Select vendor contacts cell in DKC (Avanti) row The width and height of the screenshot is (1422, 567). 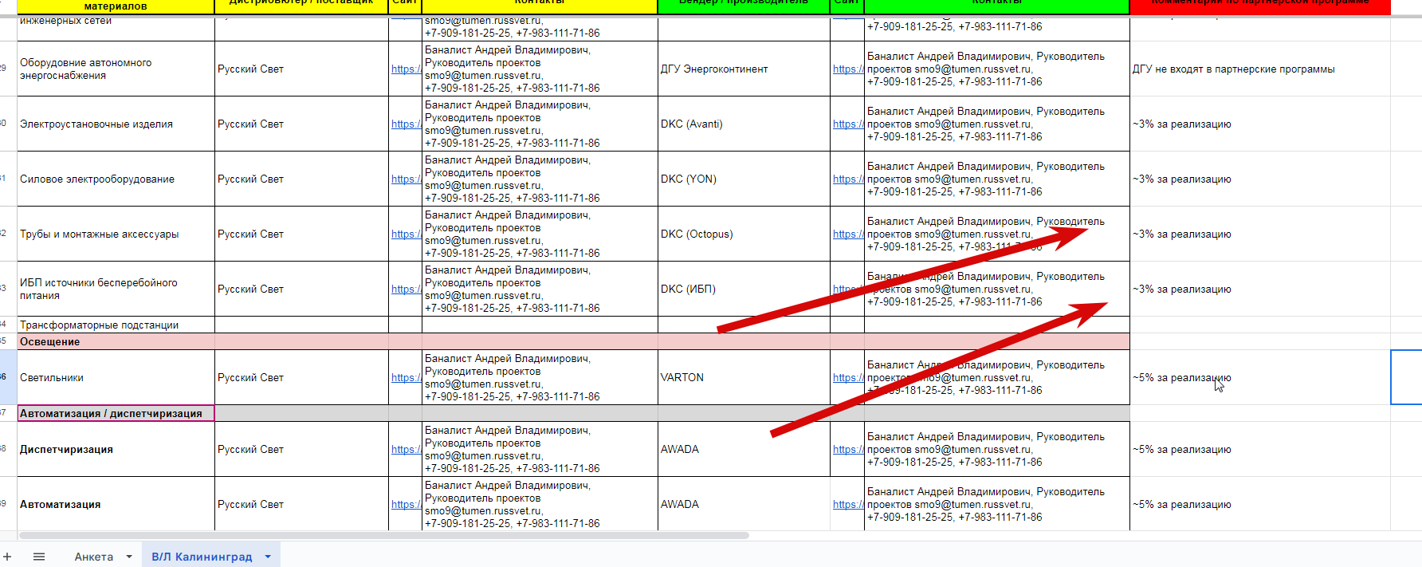[997, 124]
